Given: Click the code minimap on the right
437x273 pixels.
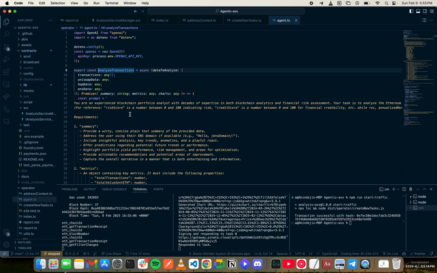Looking at the screenshot, I should coord(418,78).
